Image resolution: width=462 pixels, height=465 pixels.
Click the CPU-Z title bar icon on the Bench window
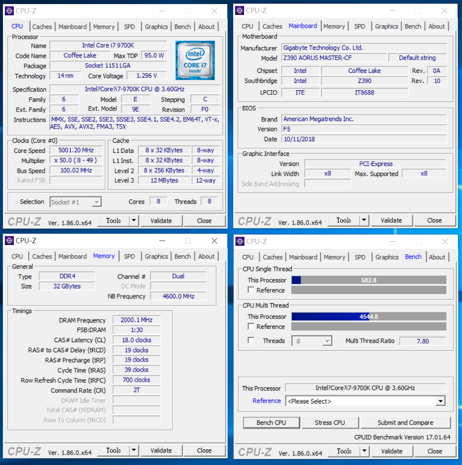coord(239,241)
